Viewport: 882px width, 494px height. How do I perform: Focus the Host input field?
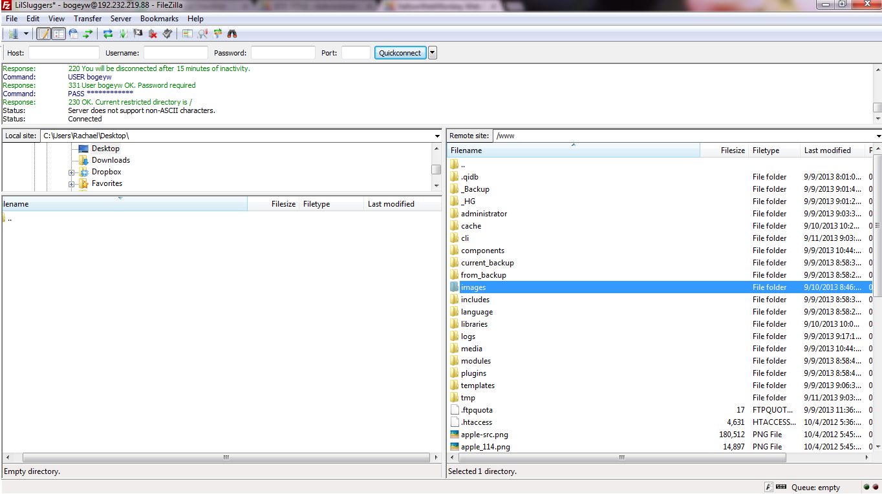coord(64,53)
